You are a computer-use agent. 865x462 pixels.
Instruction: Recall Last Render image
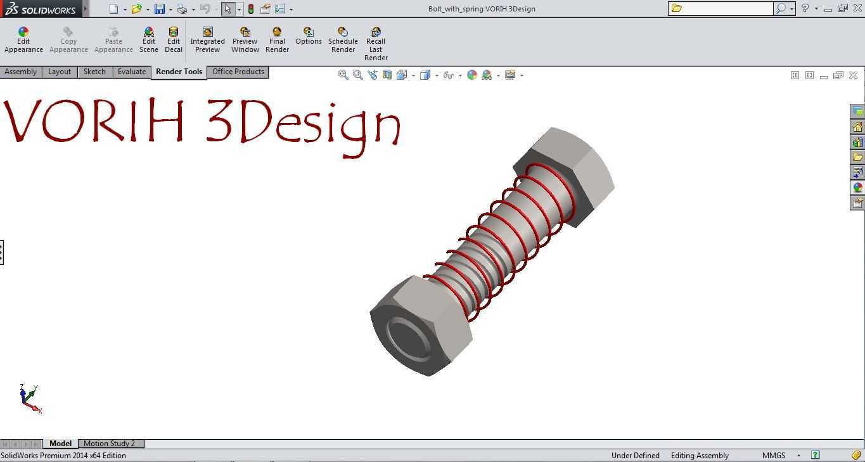click(376, 44)
